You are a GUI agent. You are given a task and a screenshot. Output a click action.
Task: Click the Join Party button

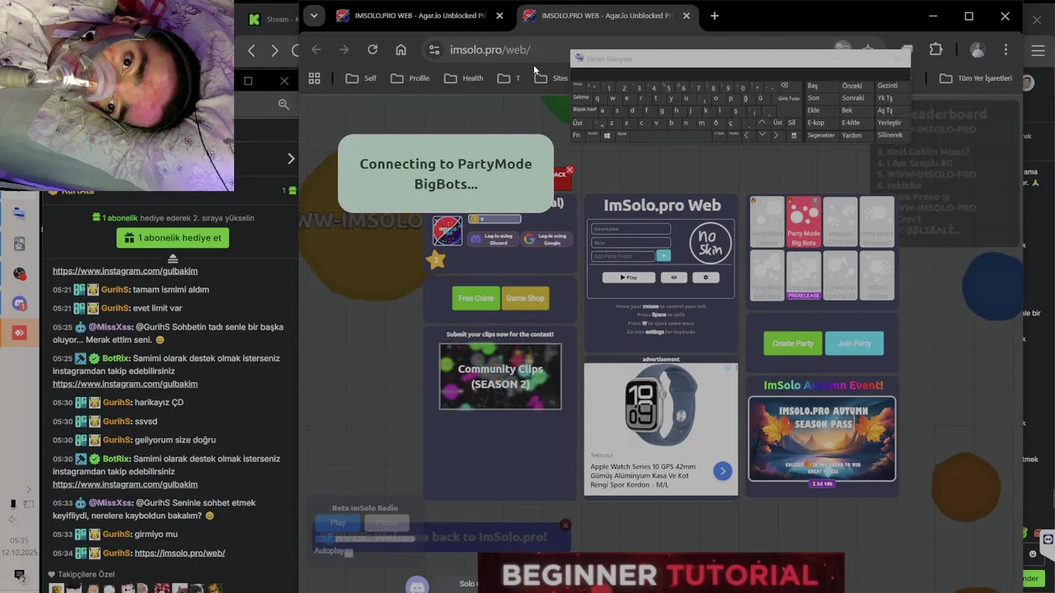tap(854, 343)
